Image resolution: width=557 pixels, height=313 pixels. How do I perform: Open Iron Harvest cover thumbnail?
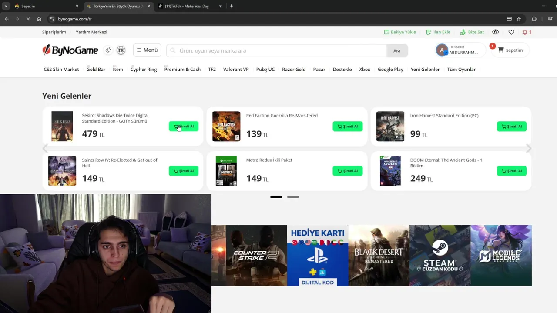[x=390, y=126]
